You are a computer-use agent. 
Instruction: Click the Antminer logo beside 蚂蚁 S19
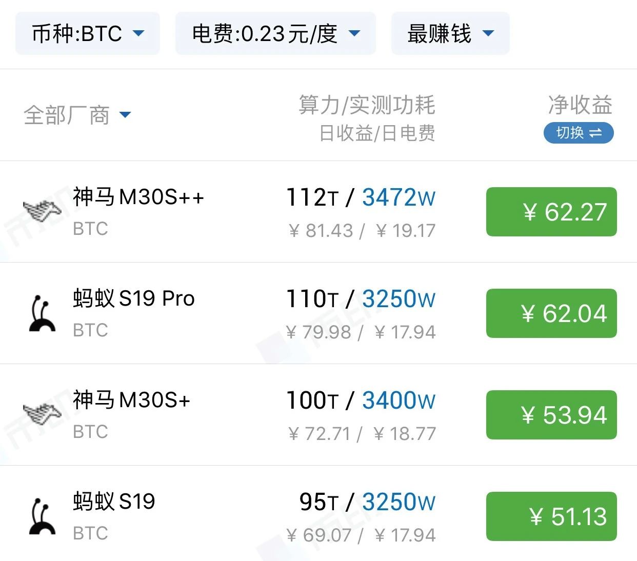42,516
